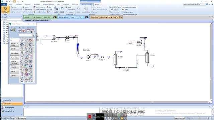Image resolution: width=214 pixels, height=120 pixels.
Task: Switch to the Home ribbon tab
Action: click(11, 5)
